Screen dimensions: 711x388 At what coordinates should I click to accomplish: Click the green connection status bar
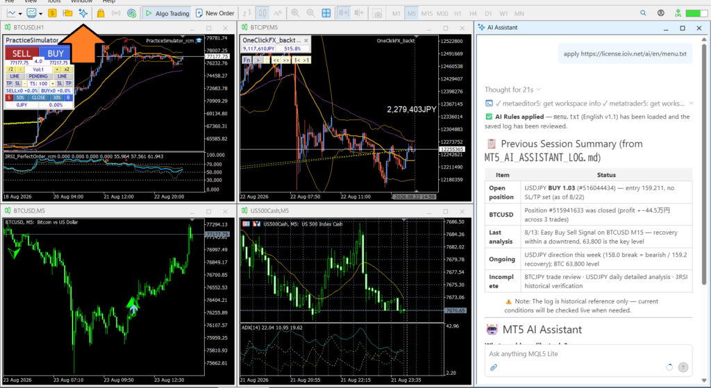pyautogui.click(x=696, y=13)
